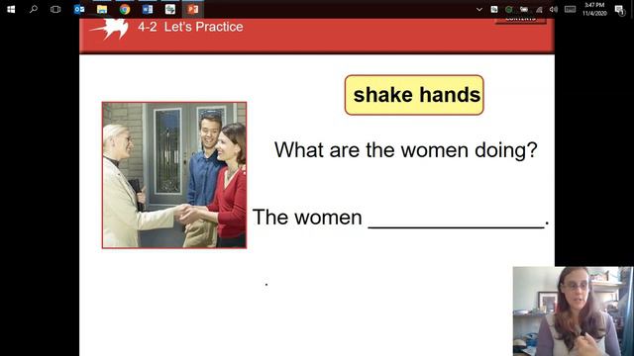Screen dimensions: 634x356
Task: Open the Action Center notifications icon
Action: pos(620,10)
